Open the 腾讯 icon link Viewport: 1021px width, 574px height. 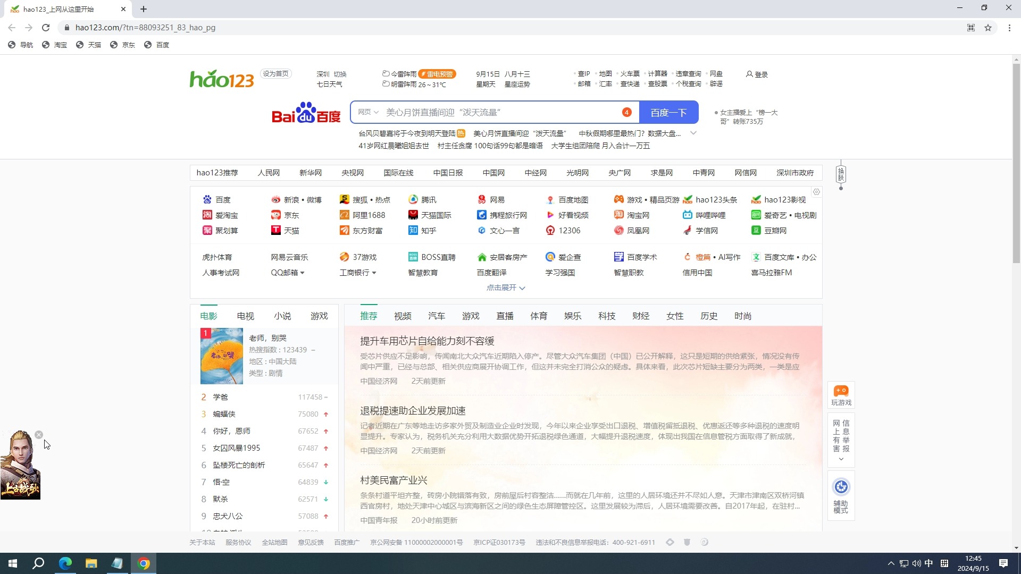pos(413,199)
